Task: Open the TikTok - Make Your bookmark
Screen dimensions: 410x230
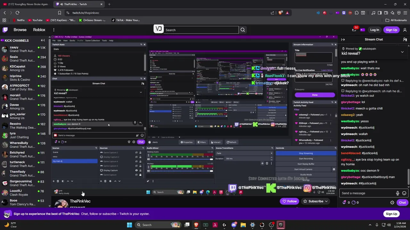Action: coord(125,20)
